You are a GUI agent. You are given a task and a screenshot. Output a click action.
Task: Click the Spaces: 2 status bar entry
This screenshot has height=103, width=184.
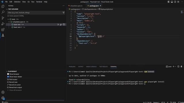[x=156, y=102]
